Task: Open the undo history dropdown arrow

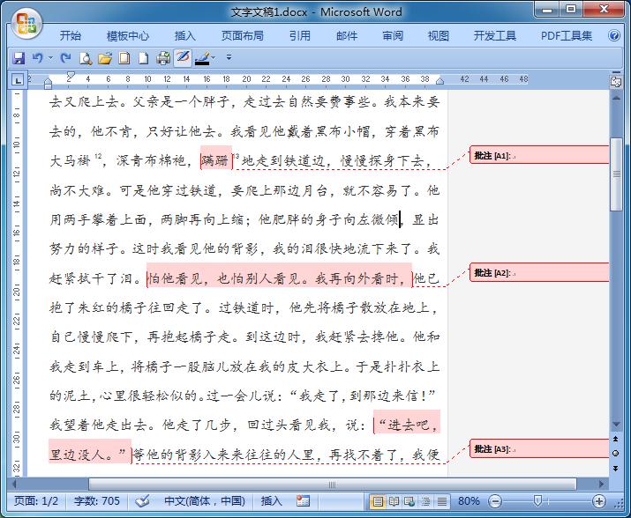Action: [x=50, y=58]
